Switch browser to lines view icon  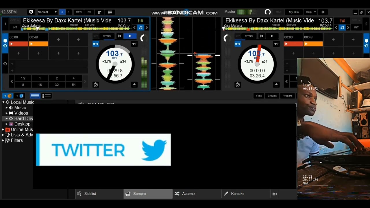[x=35, y=96]
